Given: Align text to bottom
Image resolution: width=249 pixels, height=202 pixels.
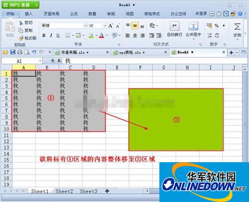Looking at the screenshot, I should [x=142, y=26].
